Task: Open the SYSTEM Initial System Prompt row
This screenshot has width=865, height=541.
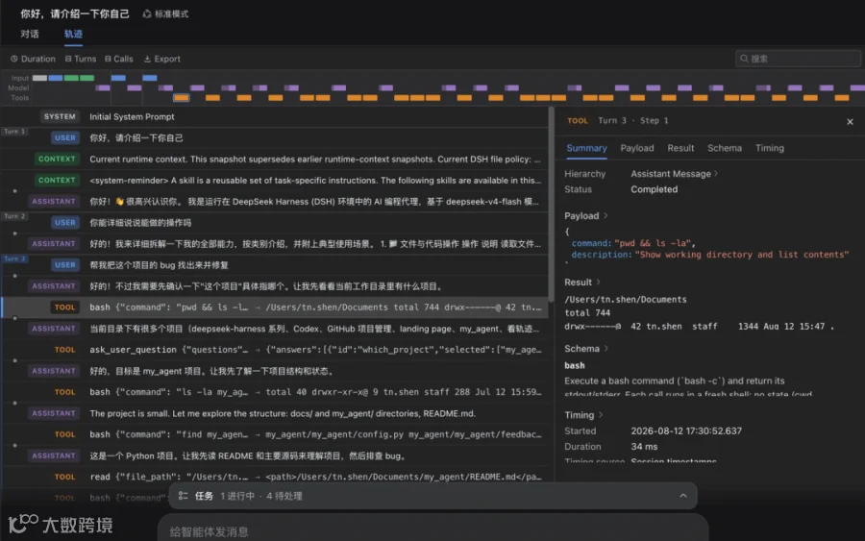Action: [x=275, y=117]
